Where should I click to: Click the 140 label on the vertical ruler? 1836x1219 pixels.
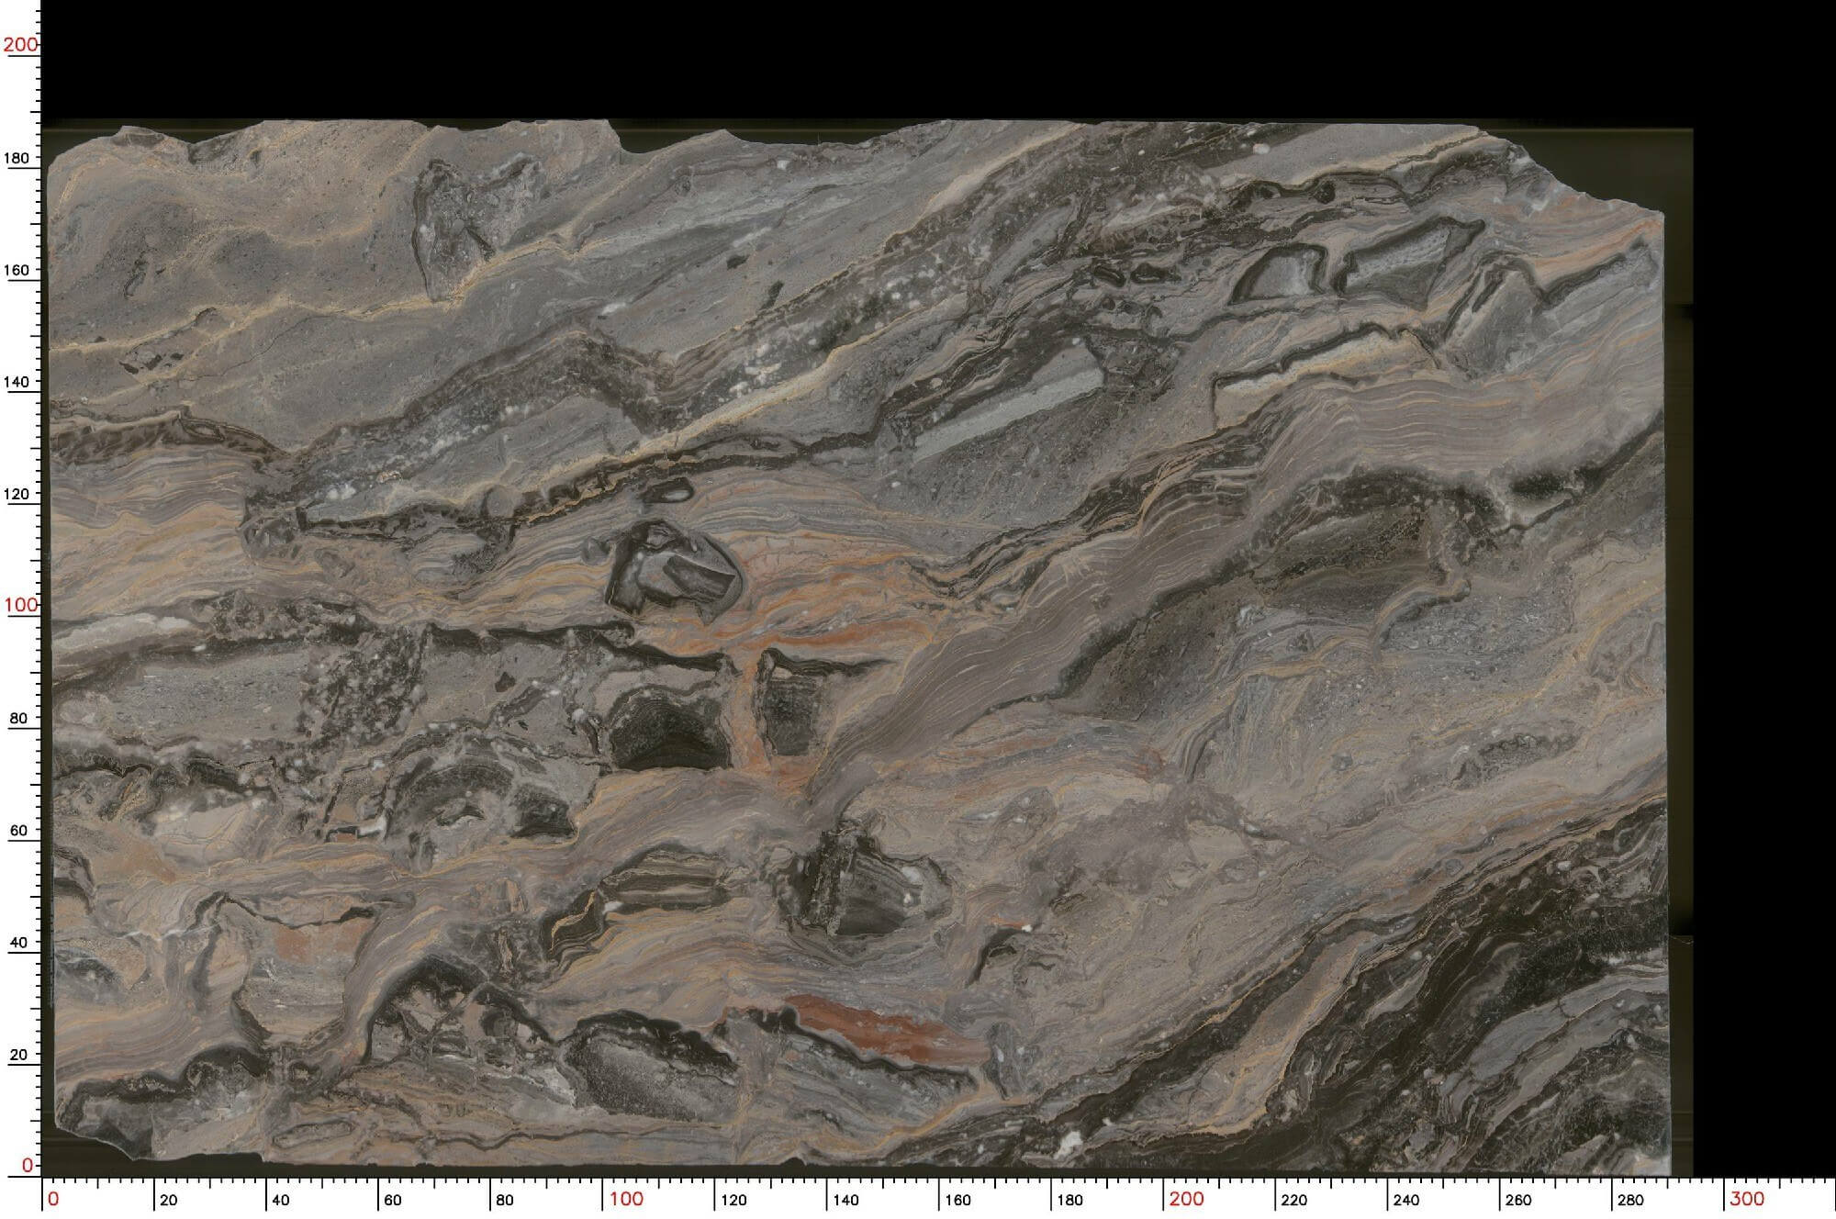(17, 381)
